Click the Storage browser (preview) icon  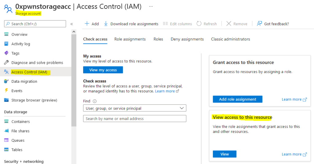[6, 100]
